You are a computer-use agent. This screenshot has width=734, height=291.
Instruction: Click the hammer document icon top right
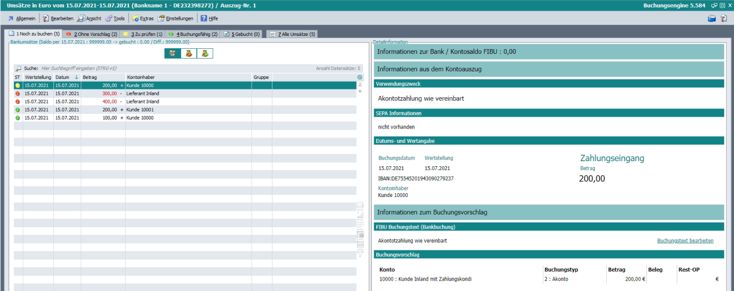point(724,19)
